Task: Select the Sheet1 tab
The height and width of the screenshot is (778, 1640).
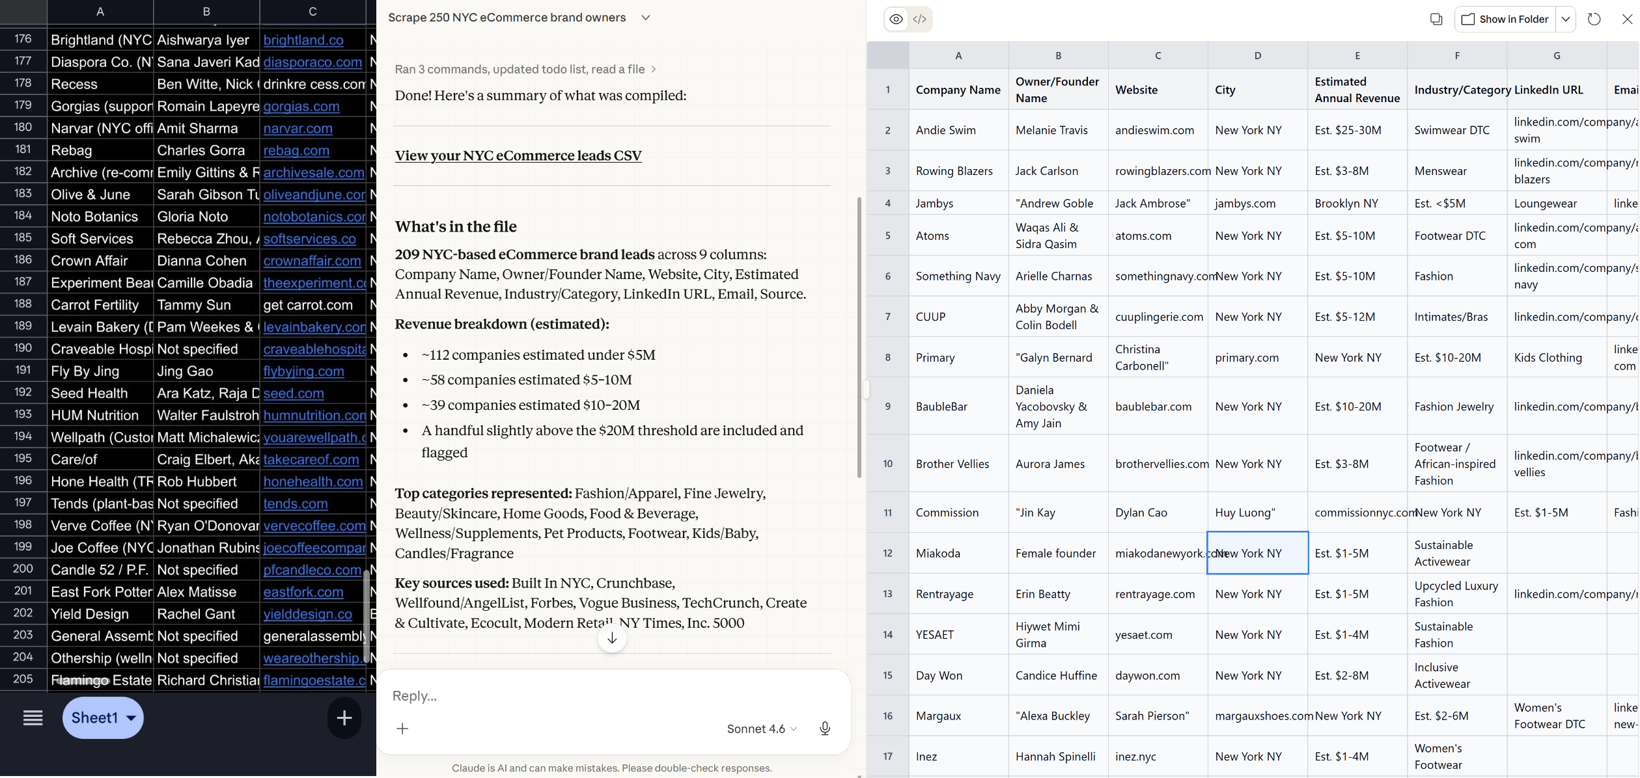Action: [96, 718]
